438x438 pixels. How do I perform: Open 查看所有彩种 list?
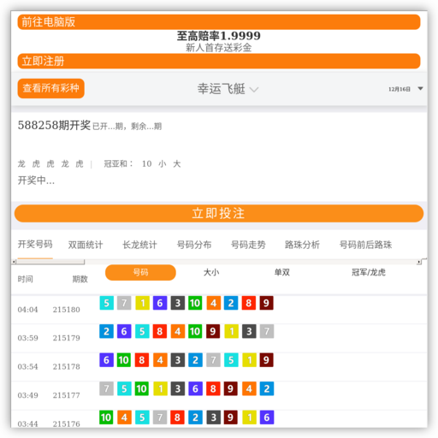[50, 88]
